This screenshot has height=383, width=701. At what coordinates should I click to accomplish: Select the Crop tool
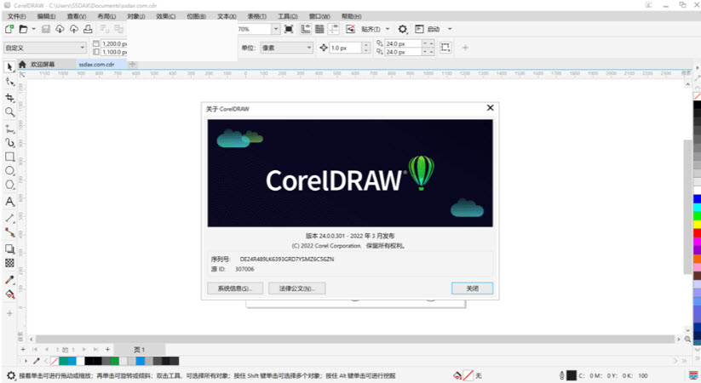click(x=9, y=97)
